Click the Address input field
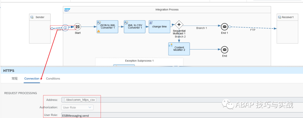The height and width of the screenshot is (118, 303). [x=182, y=100]
